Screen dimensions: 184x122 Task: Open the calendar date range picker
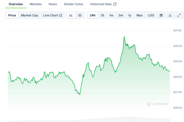(x=161, y=15)
